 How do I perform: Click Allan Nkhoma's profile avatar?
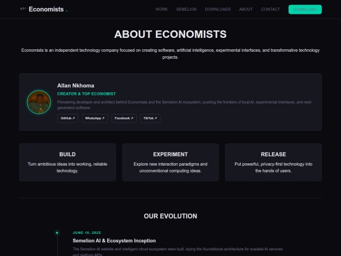39,102
